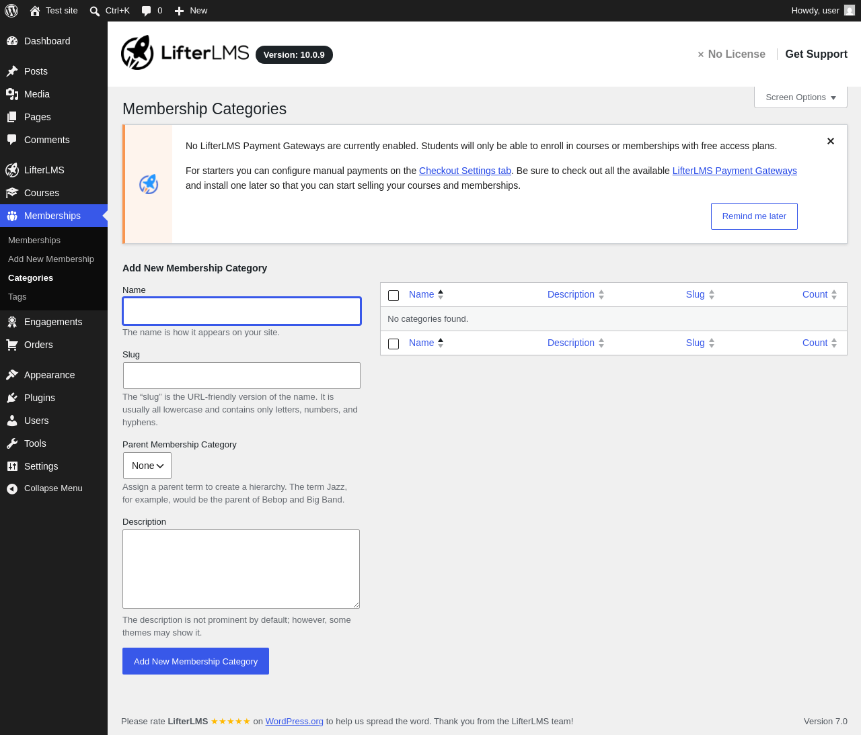Click the Memberships group icon
The image size is (861, 735).
12,216
